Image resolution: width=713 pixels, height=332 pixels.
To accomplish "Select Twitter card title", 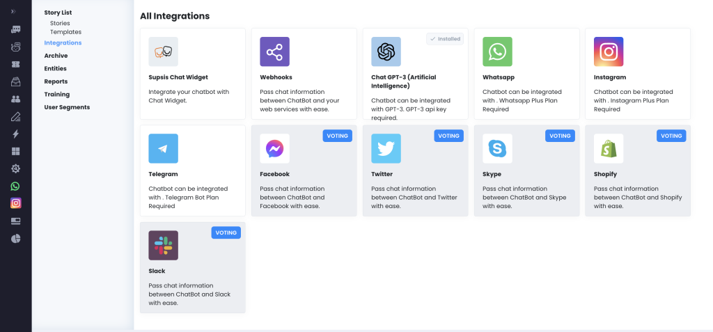I will (x=382, y=174).
